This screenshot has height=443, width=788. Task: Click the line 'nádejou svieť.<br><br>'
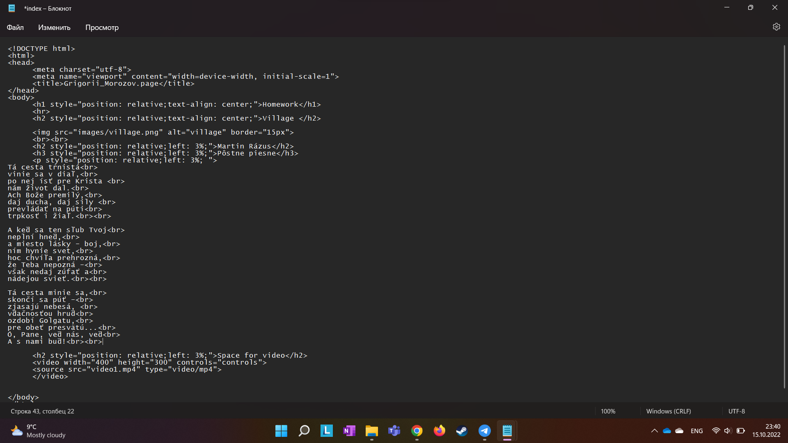(57, 279)
